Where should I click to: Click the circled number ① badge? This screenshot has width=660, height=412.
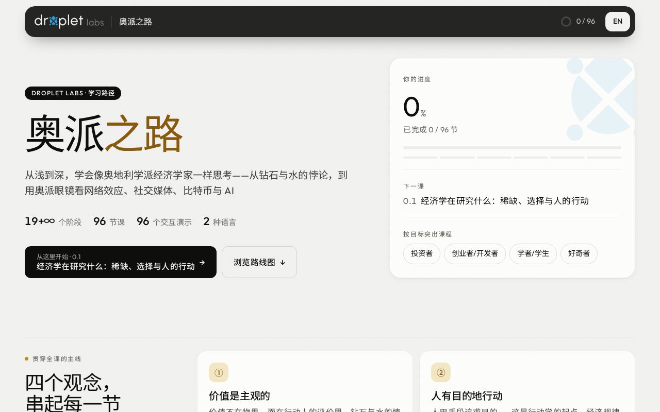(x=219, y=372)
